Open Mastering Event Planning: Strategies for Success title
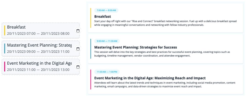The image size is (246, 96). (x=135, y=47)
